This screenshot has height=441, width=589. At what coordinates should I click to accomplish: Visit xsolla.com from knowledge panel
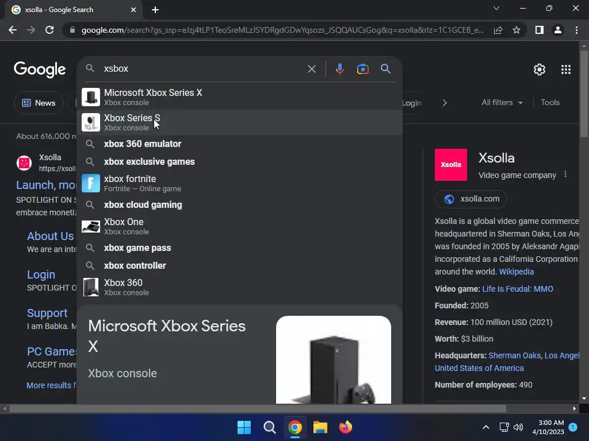(471, 199)
